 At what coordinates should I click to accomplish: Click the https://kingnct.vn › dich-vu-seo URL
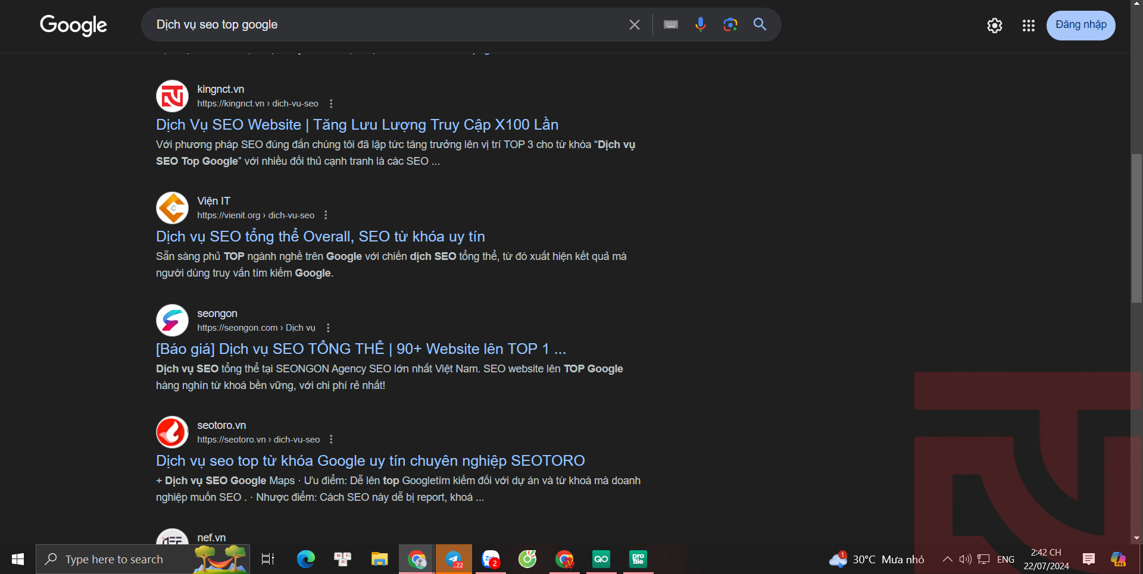click(x=258, y=103)
